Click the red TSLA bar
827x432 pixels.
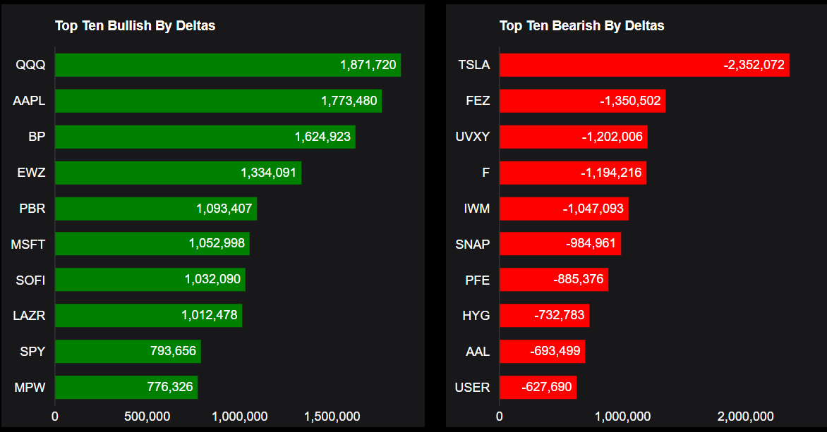coord(644,65)
